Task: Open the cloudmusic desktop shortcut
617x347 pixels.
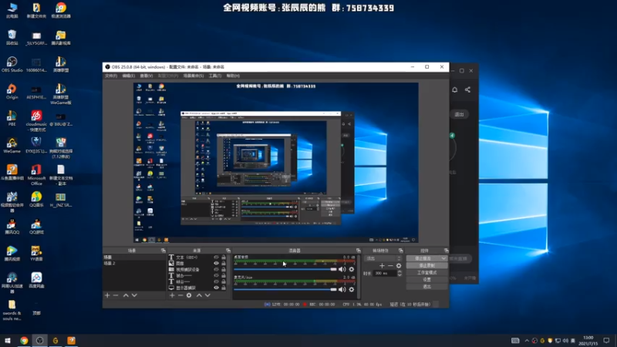Action: pyautogui.click(x=36, y=121)
